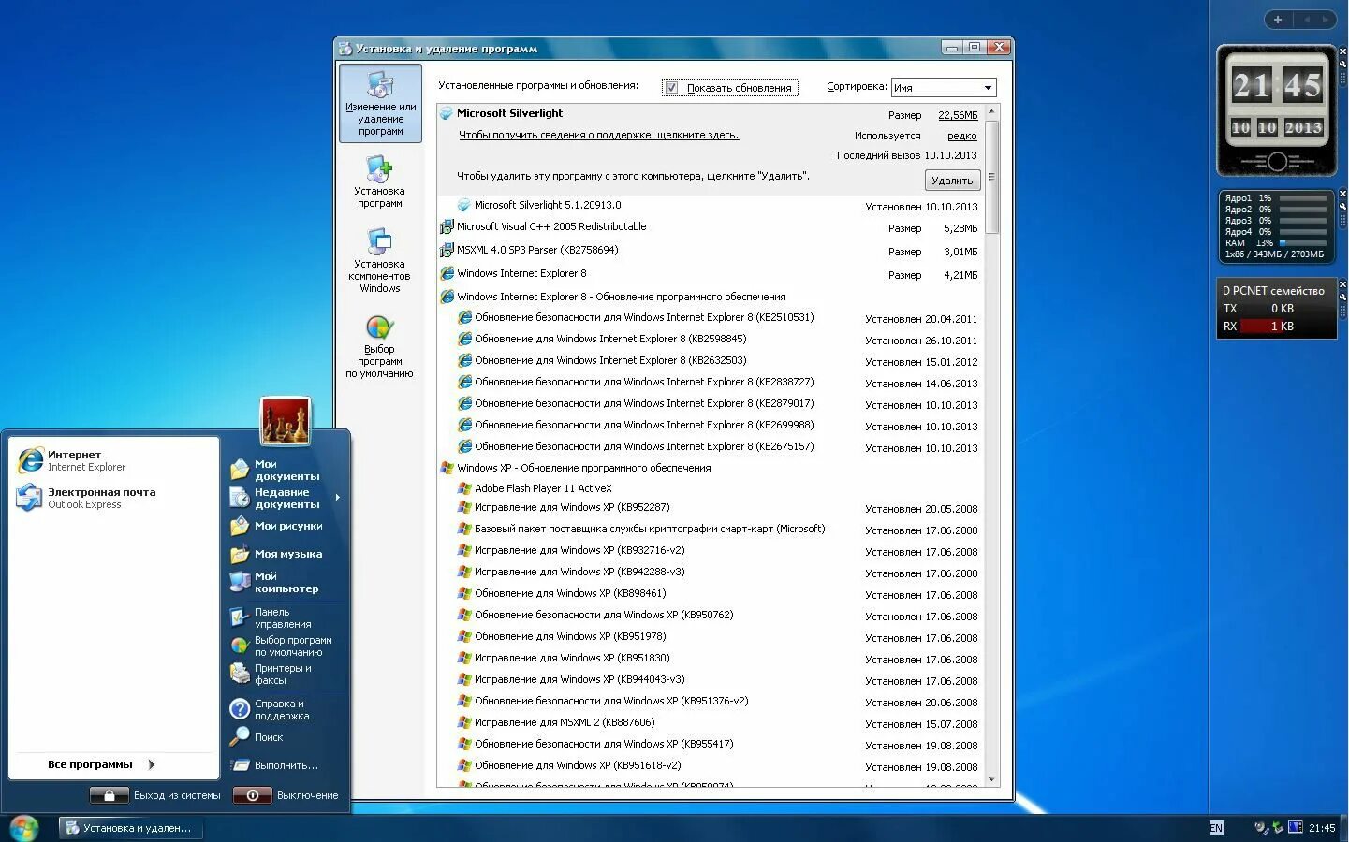Click the Удалить button for Silverlight

pyautogui.click(x=952, y=181)
